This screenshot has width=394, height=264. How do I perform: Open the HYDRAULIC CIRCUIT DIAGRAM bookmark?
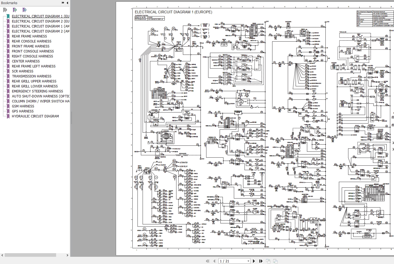pyautogui.click(x=35, y=116)
